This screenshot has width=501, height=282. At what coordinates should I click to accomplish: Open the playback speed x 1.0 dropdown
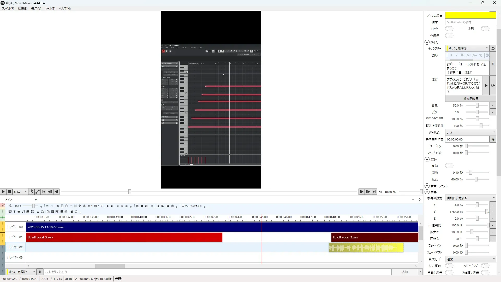pyautogui.click(x=20, y=192)
